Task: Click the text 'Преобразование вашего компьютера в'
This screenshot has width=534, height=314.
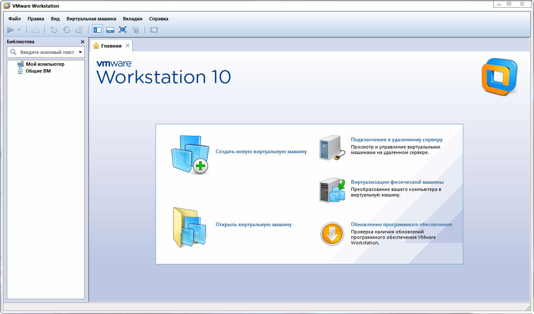Action: coord(396,190)
